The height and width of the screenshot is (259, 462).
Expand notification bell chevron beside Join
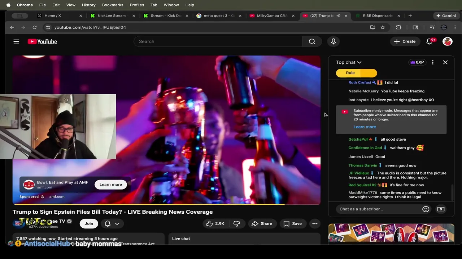point(117,223)
